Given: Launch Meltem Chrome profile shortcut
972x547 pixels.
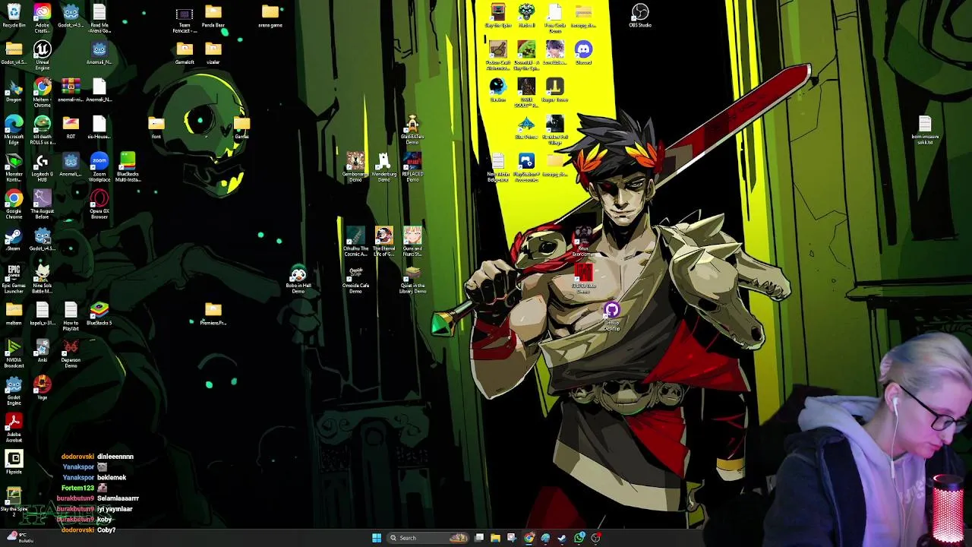Looking at the screenshot, I should pos(42,92).
